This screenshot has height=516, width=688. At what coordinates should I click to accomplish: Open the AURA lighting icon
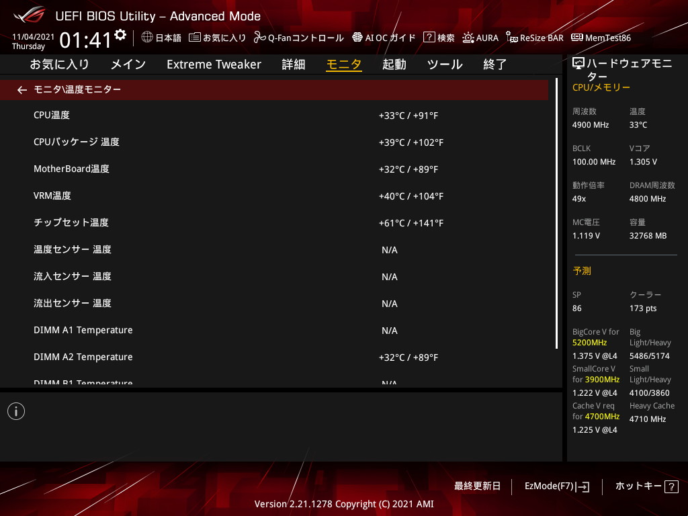(468, 38)
